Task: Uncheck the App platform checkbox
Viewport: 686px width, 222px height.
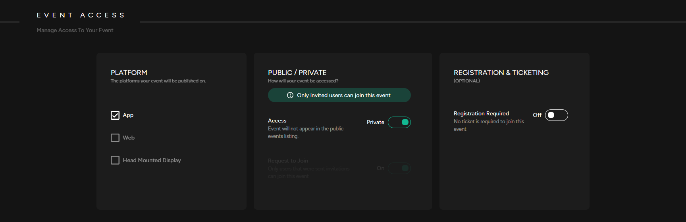Action: (x=115, y=115)
